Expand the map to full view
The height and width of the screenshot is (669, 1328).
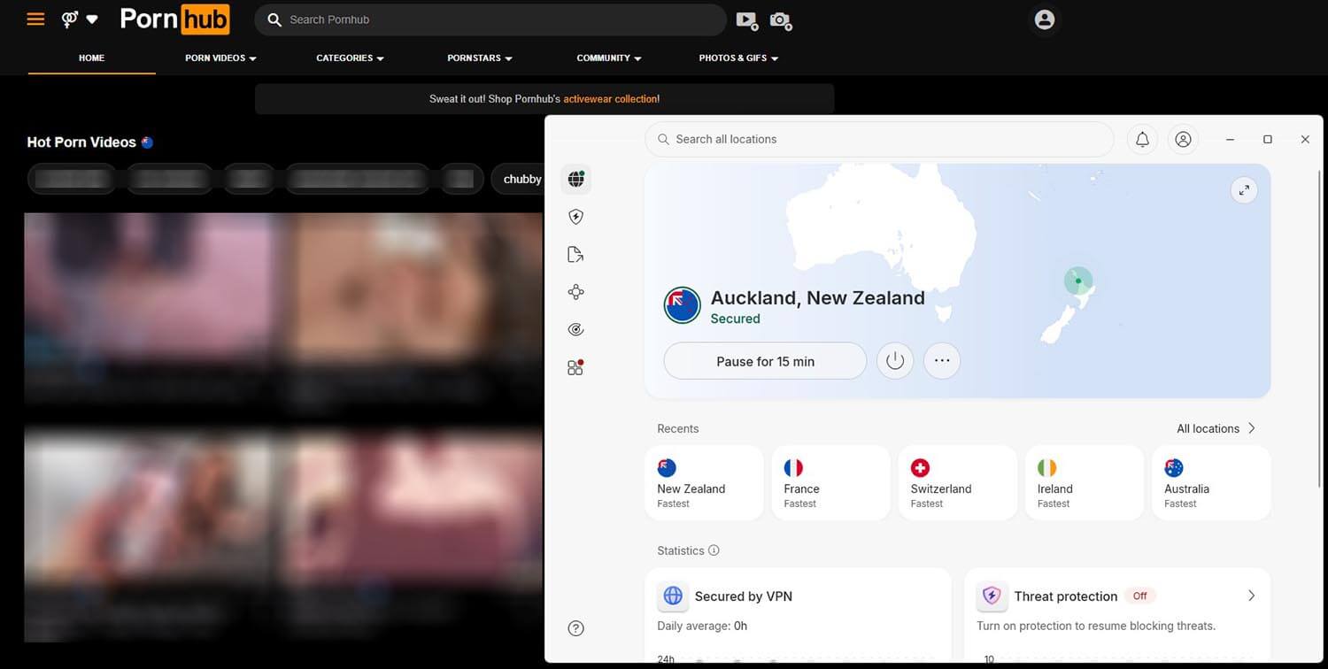1244,189
